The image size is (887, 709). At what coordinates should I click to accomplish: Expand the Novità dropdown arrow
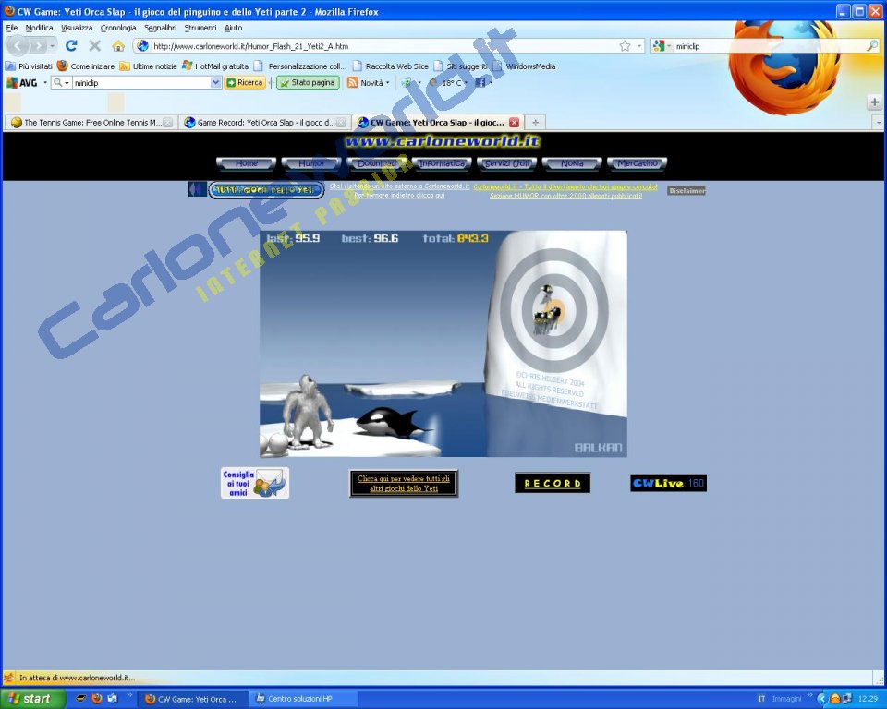[387, 82]
